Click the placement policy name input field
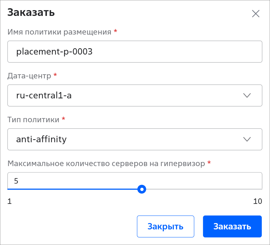The width and height of the screenshot is (270, 245). (x=135, y=52)
